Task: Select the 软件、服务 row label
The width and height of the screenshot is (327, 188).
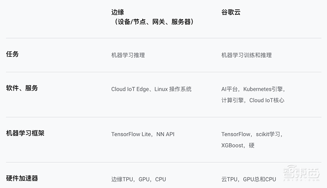Action: 22,88
